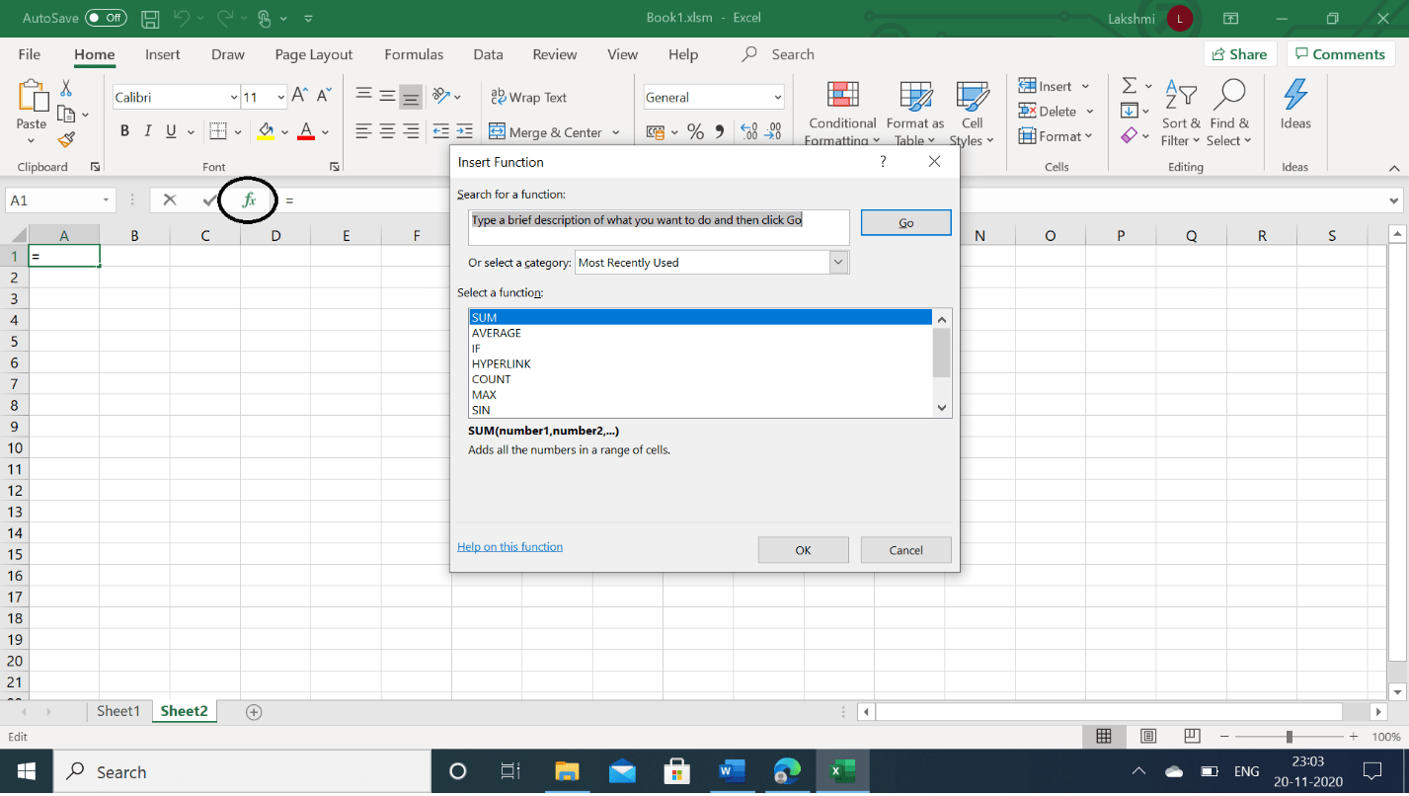1409x796 pixels.
Task: Click the AutoSum sigma icon
Action: pyautogui.click(x=1129, y=86)
